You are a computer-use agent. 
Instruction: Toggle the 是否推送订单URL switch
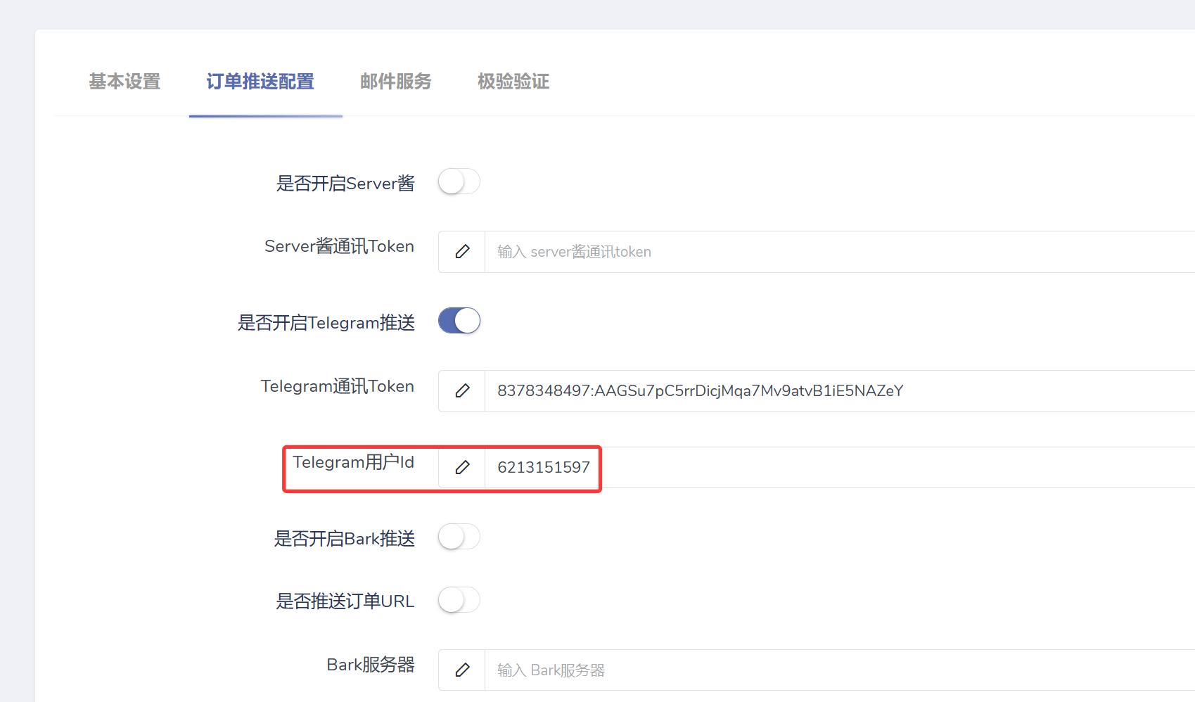[459, 600]
